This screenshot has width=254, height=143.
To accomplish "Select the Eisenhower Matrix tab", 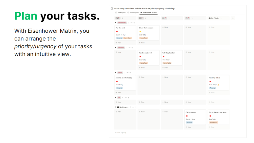I will click(149, 12).
